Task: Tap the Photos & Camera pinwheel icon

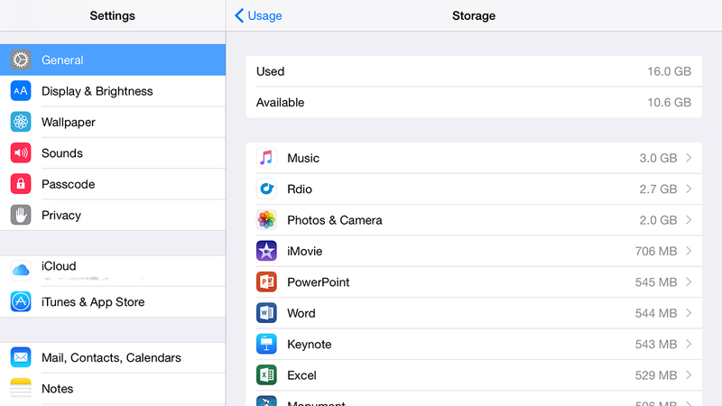Action: [266, 220]
